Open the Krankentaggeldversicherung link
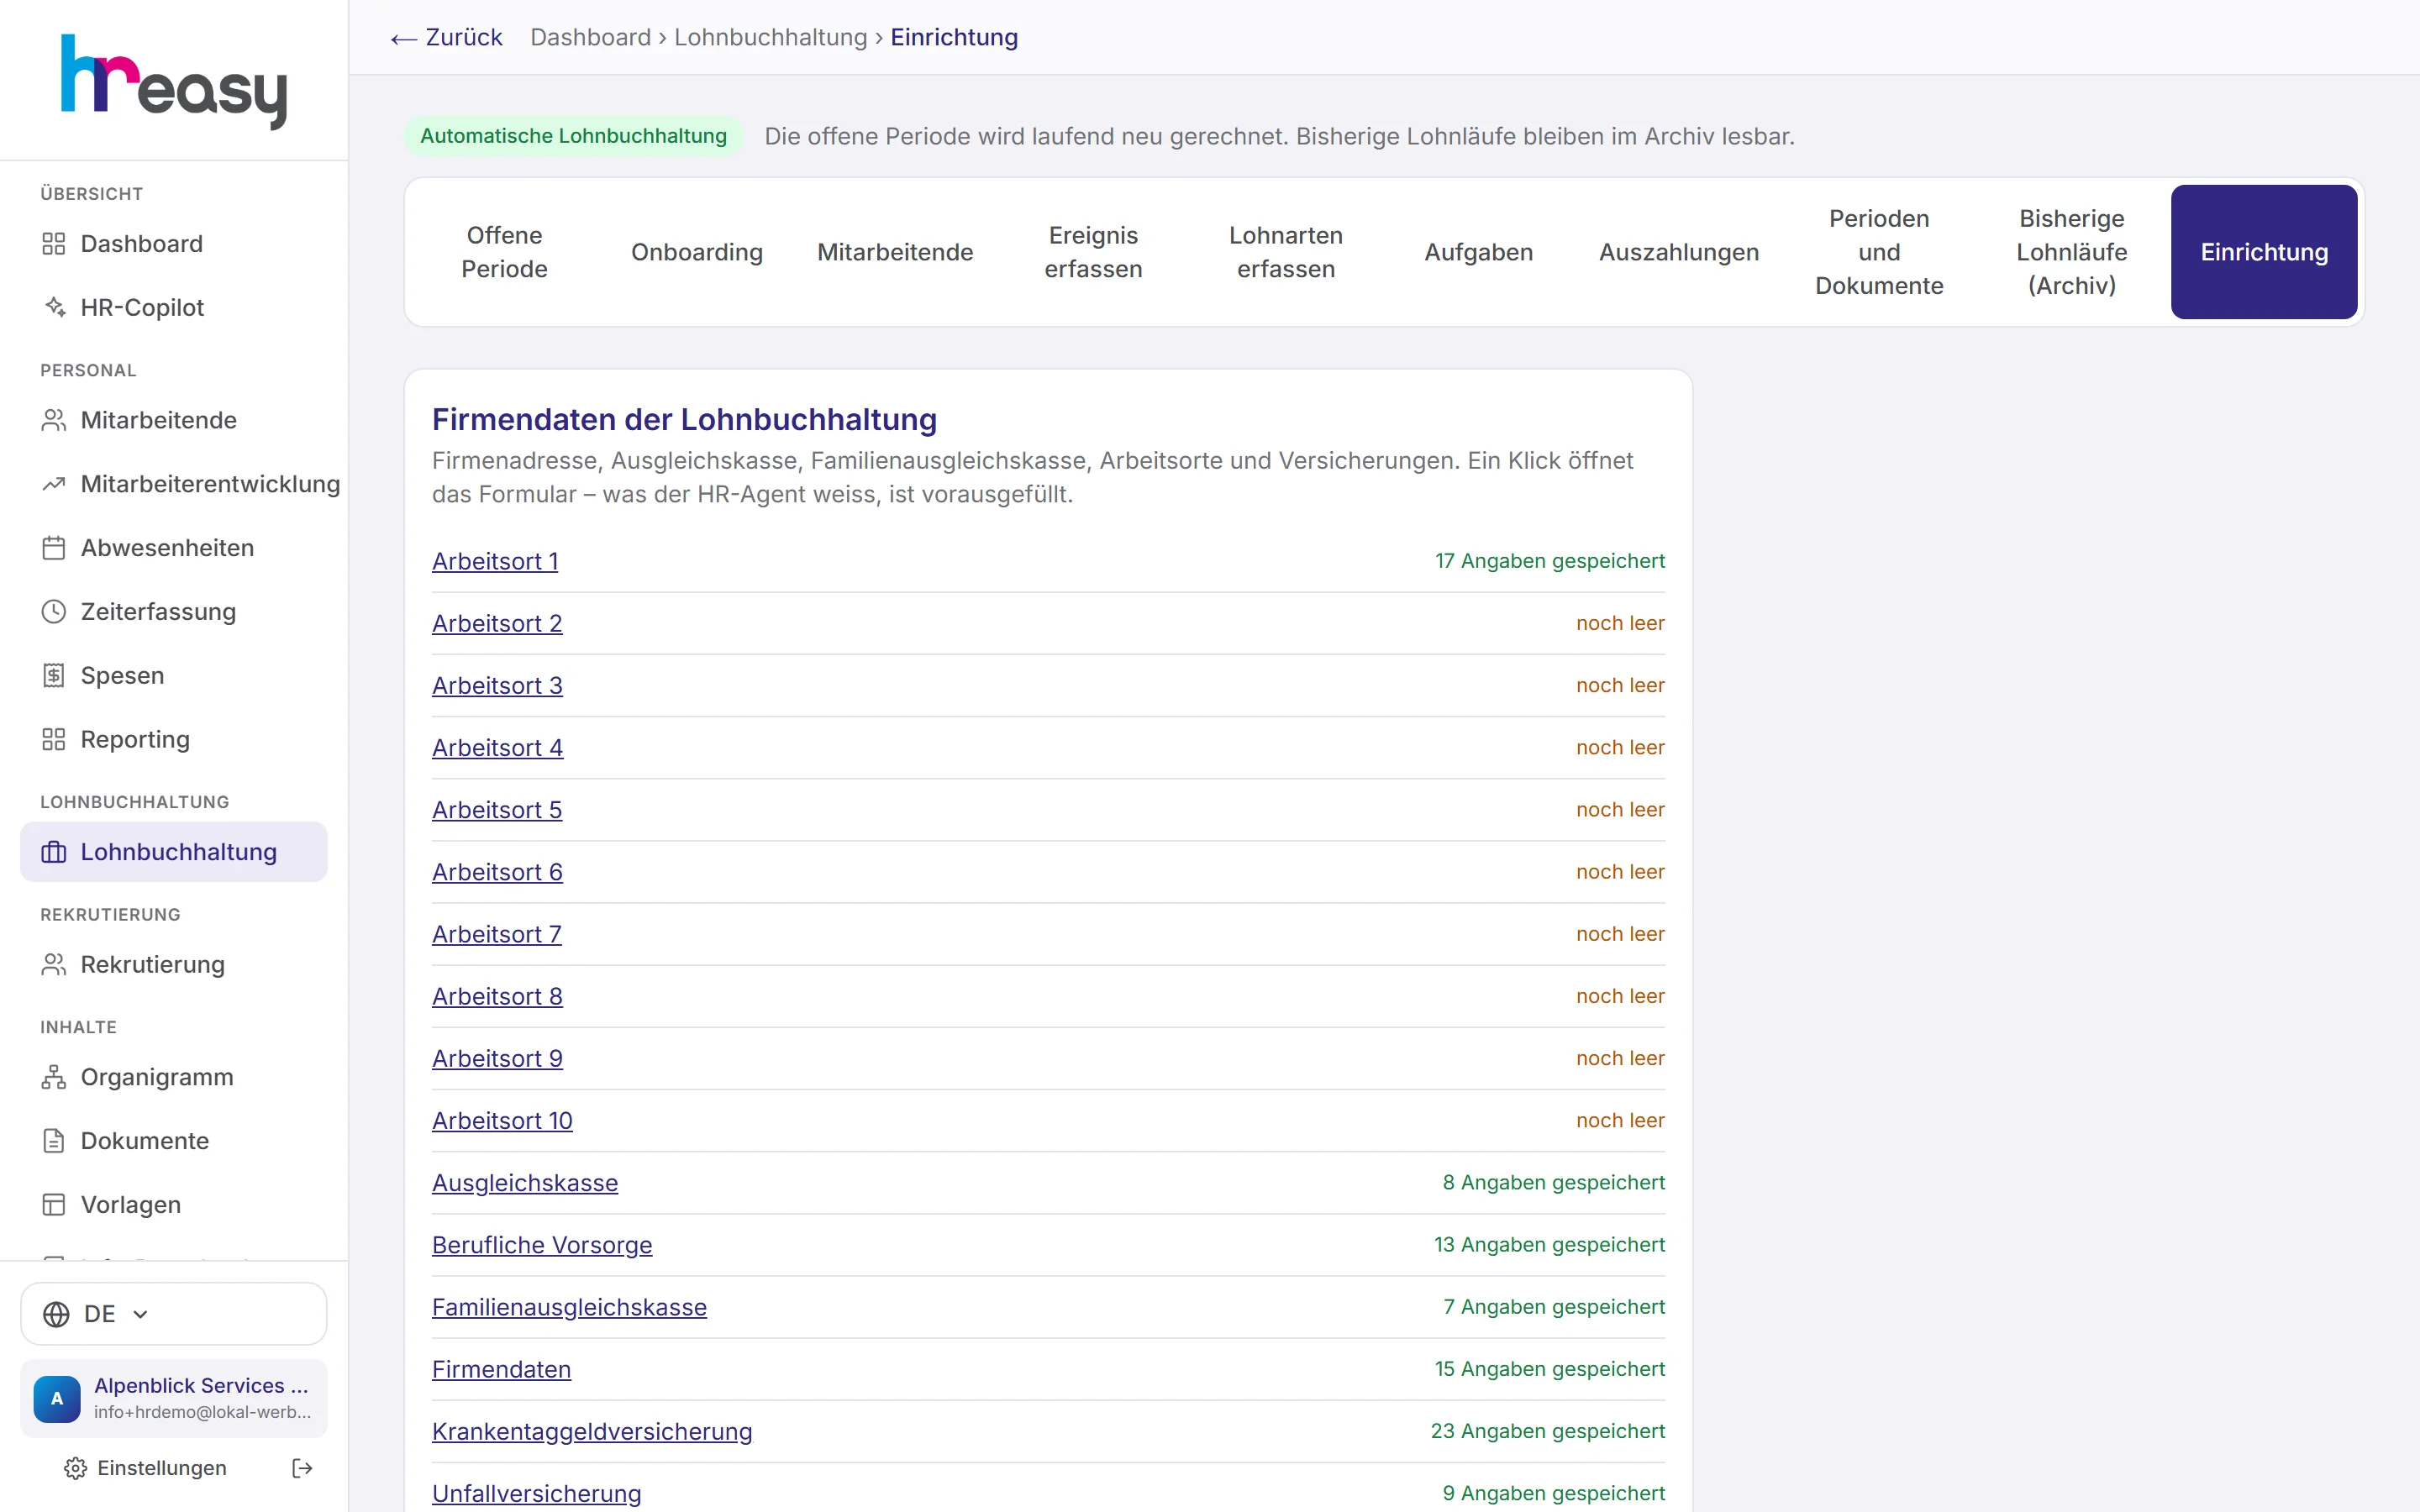2420x1512 pixels. pos(592,1431)
